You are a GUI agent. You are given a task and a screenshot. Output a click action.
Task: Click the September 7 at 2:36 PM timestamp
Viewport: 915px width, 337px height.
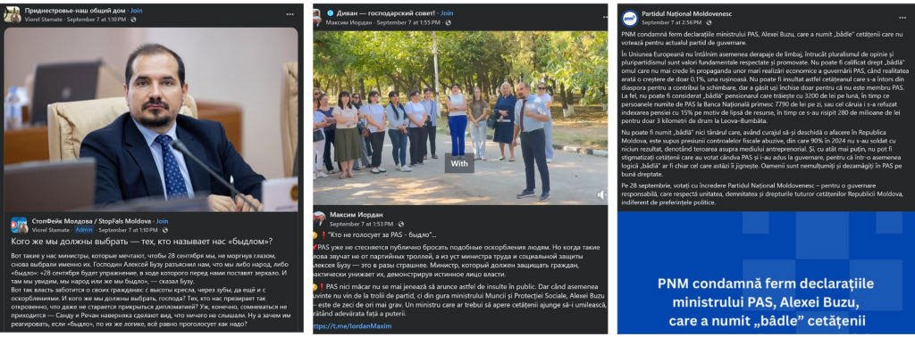pos(673,22)
